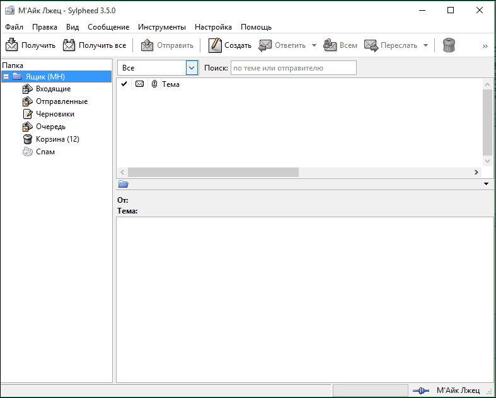Open the Корзина (12) trash folder

tap(57, 139)
